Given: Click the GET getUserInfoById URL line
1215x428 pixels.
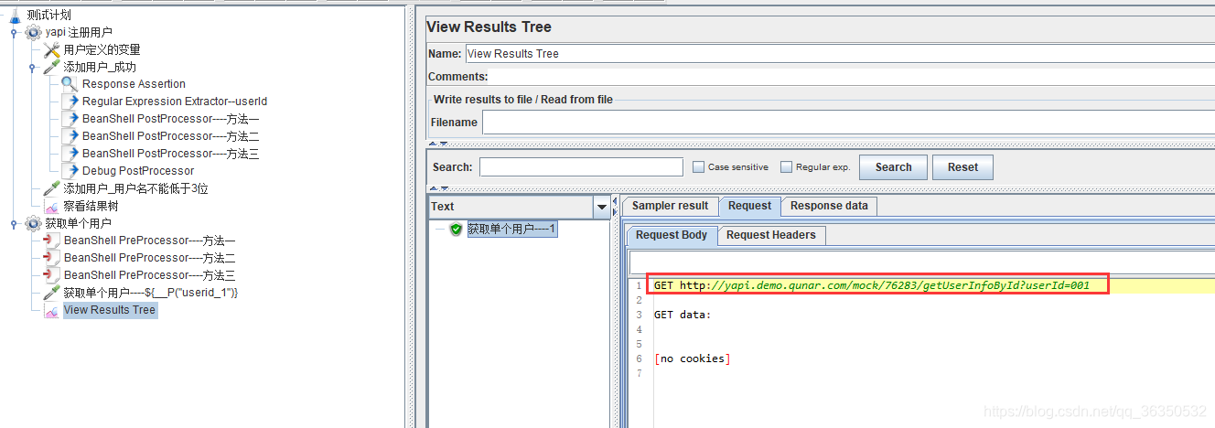Looking at the screenshot, I should click(x=872, y=285).
